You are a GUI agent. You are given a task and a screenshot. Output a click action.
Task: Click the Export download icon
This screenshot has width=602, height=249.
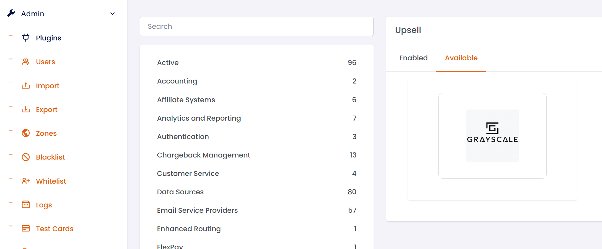(x=26, y=110)
